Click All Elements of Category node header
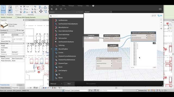This screenshot has height=97, width=174. coord(112,36)
